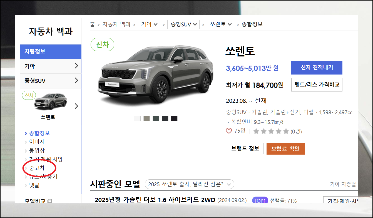Viewport: 373px width, 218px height.
Task: Select the 차량정보 tab
Action: coord(51,51)
